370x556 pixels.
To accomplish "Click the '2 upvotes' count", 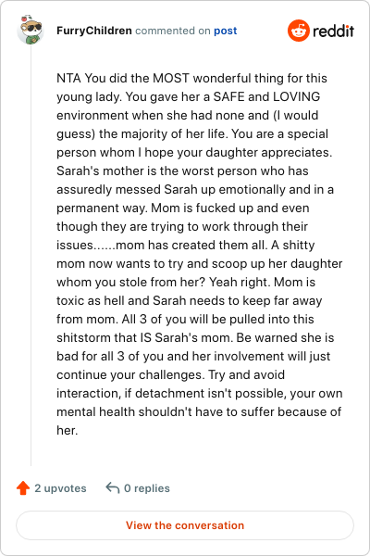I will pos(60,488).
